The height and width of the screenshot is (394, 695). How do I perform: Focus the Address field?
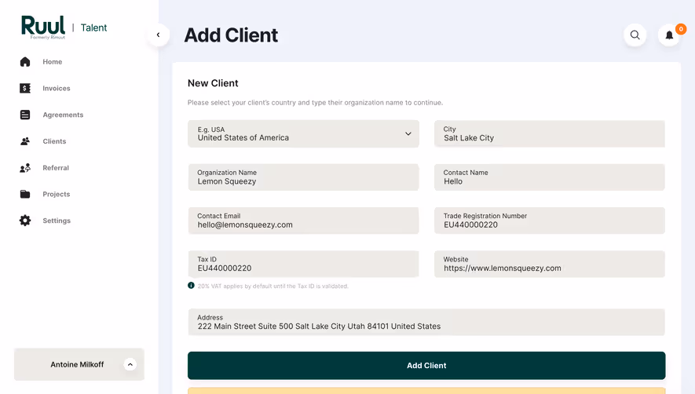[426, 323]
